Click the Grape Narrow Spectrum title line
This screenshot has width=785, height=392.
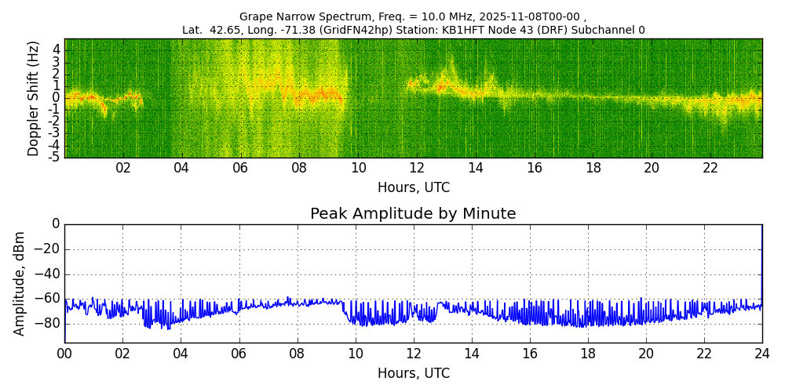(413, 16)
